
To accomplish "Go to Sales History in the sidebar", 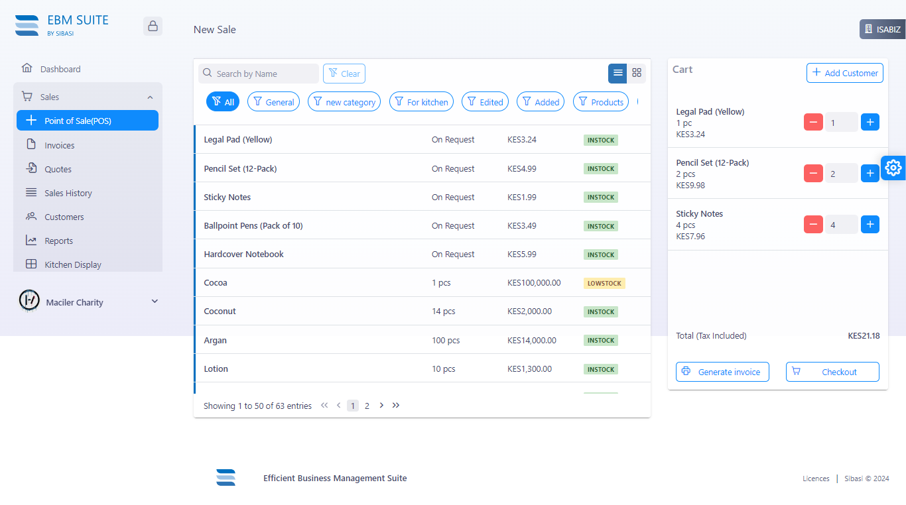I will (x=68, y=193).
